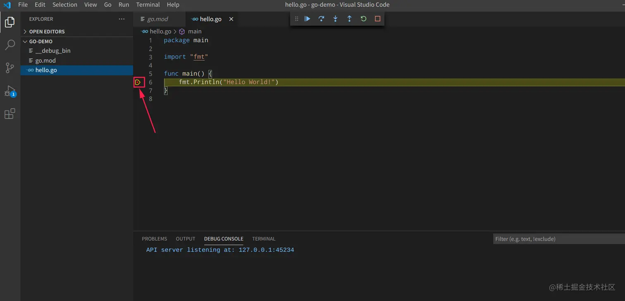
Task: Click the "func main()" code line
Action: (x=188, y=73)
